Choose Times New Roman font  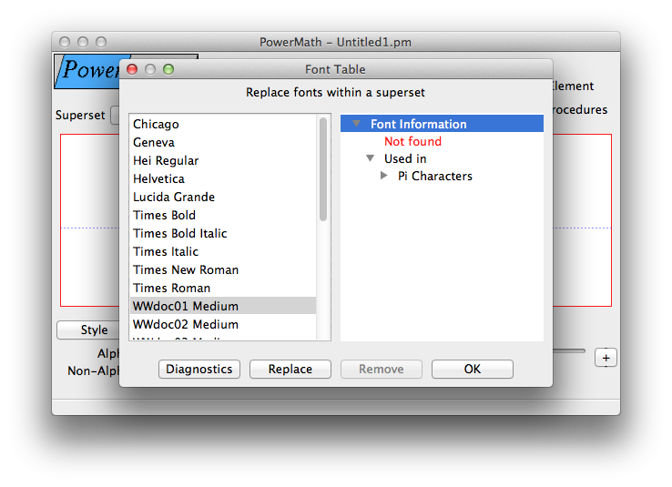coord(223,269)
